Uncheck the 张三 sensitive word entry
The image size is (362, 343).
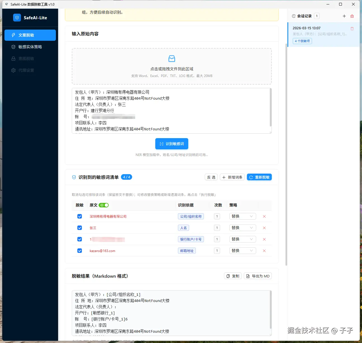(x=79, y=228)
